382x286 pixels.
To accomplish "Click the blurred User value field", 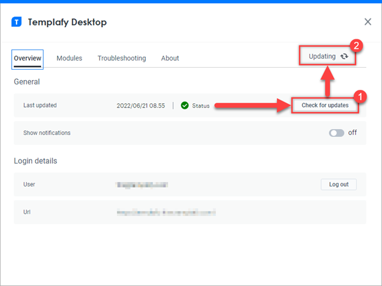I will (x=142, y=184).
